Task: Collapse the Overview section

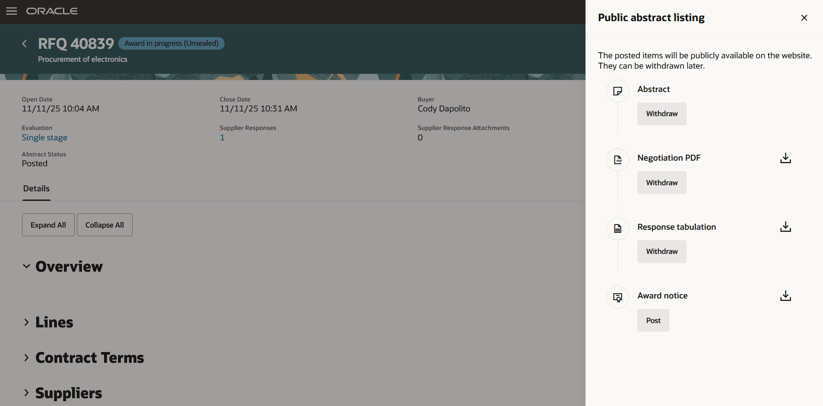Action: [26, 266]
